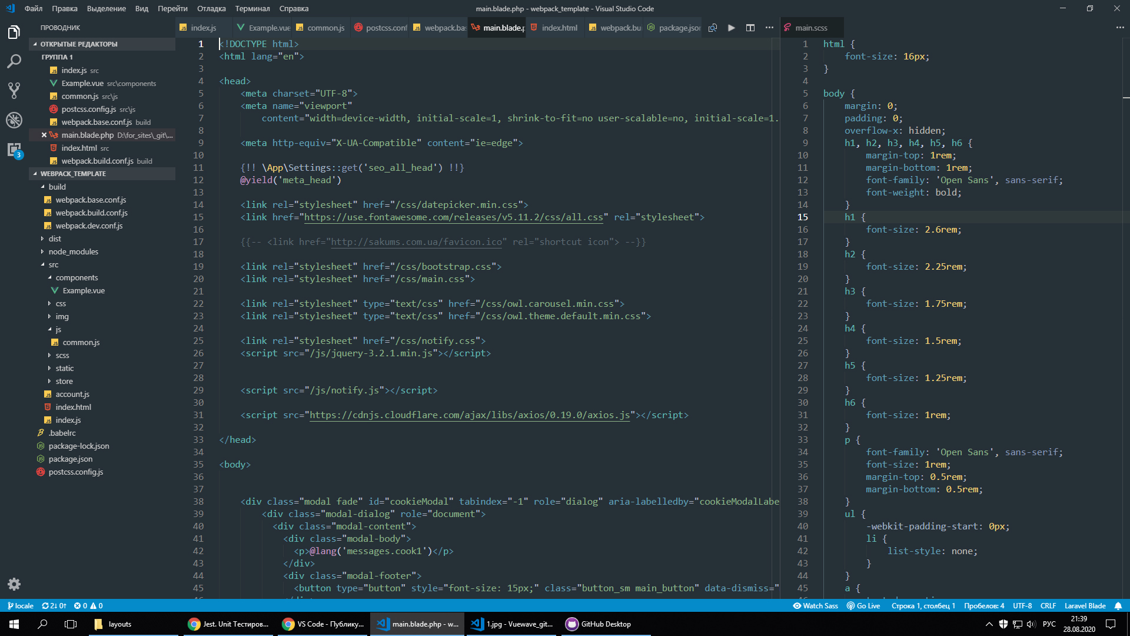
Task: Expand the node_modules folder
Action: (73, 251)
